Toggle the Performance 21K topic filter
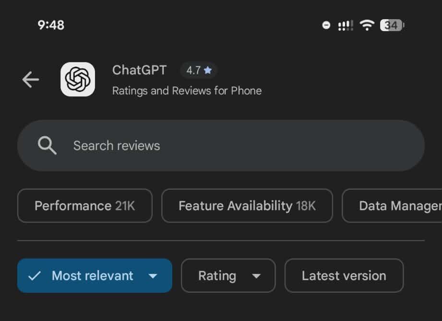 point(84,206)
